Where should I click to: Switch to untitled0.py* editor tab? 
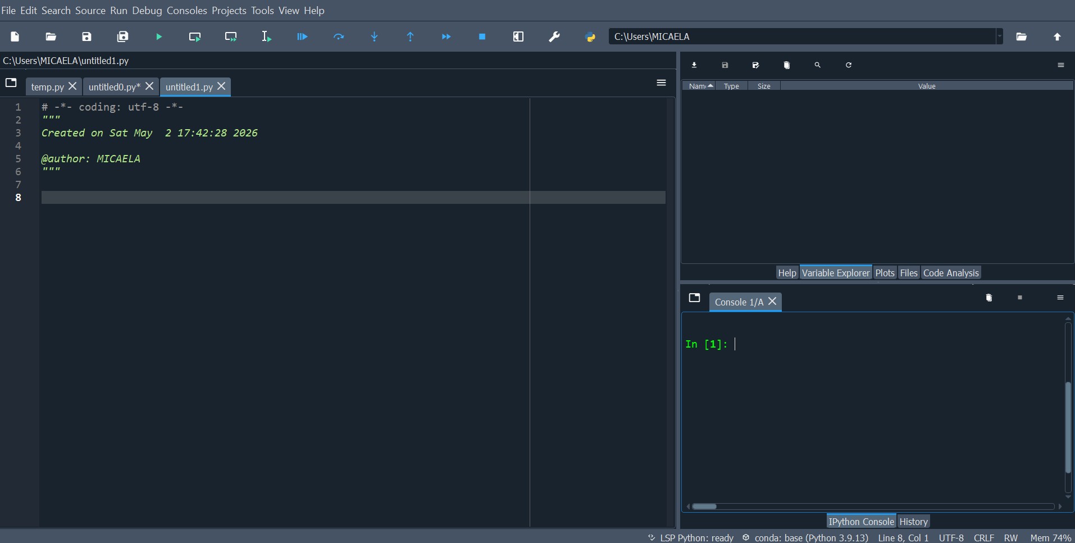(x=115, y=86)
